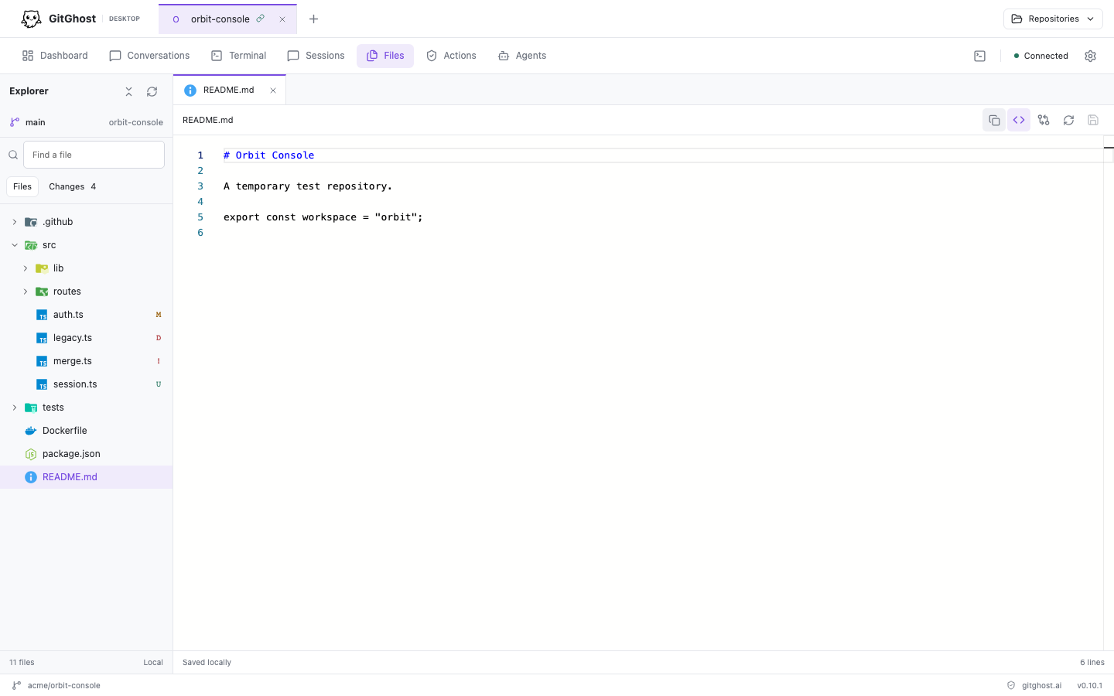Screen dimensions: 1114x696
Task: Open the Conversations tab
Action: pos(149,56)
